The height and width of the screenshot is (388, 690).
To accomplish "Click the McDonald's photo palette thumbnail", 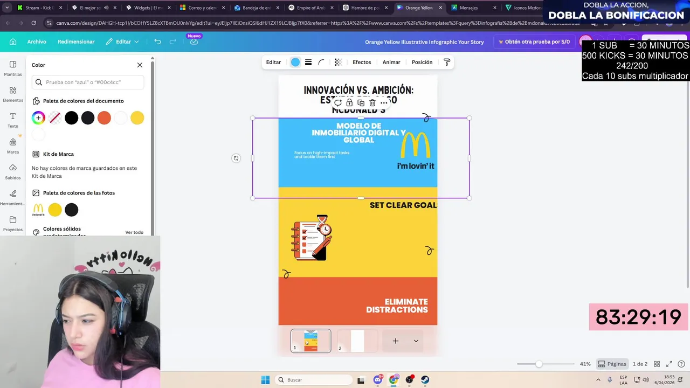I will 38,210.
